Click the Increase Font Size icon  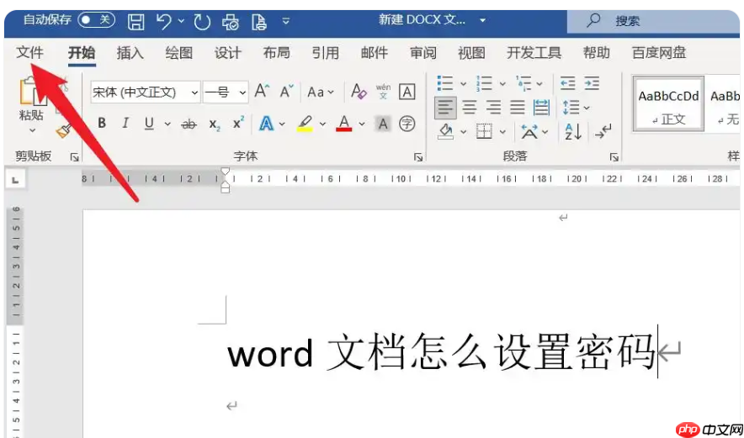click(262, 91)
